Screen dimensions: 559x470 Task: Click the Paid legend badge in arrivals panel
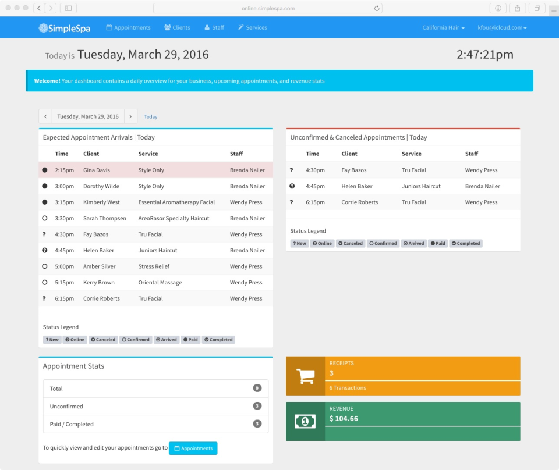tap(191, 340)
